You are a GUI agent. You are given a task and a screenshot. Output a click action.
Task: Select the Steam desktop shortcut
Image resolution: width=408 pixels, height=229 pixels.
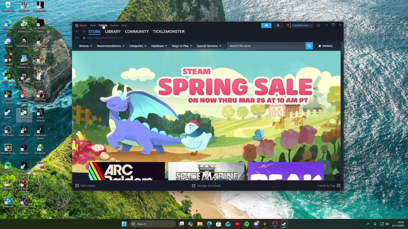[8, 114]
